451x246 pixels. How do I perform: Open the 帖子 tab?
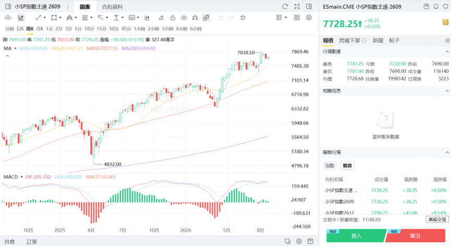pos(394,41)
